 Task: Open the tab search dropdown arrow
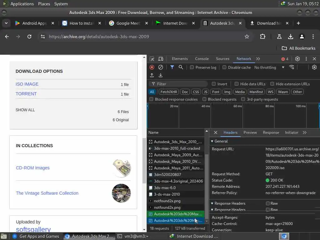tap(6, 23)
